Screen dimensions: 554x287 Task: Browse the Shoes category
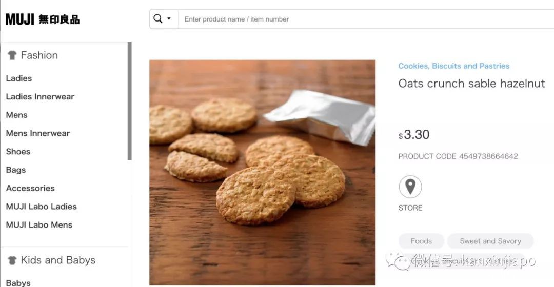(x=18, y=152)
